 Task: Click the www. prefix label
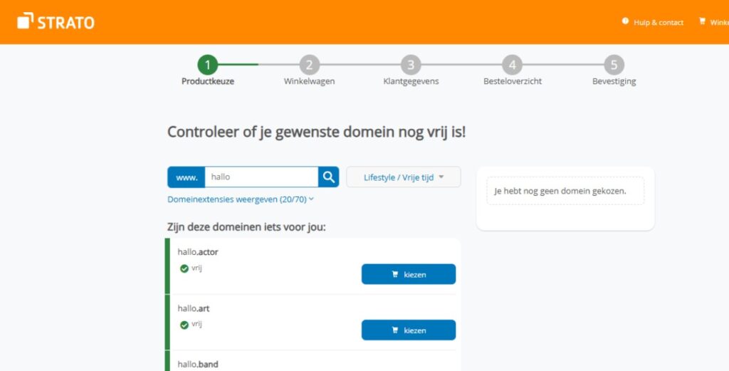[187, 177]
